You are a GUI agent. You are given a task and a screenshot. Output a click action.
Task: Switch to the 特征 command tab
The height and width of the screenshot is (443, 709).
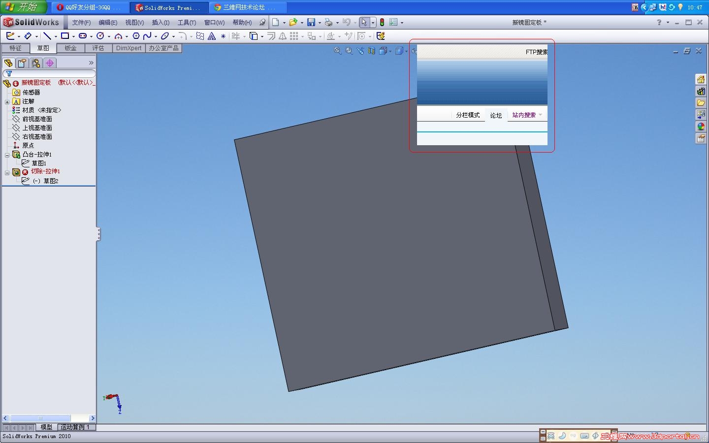point(15,48)
